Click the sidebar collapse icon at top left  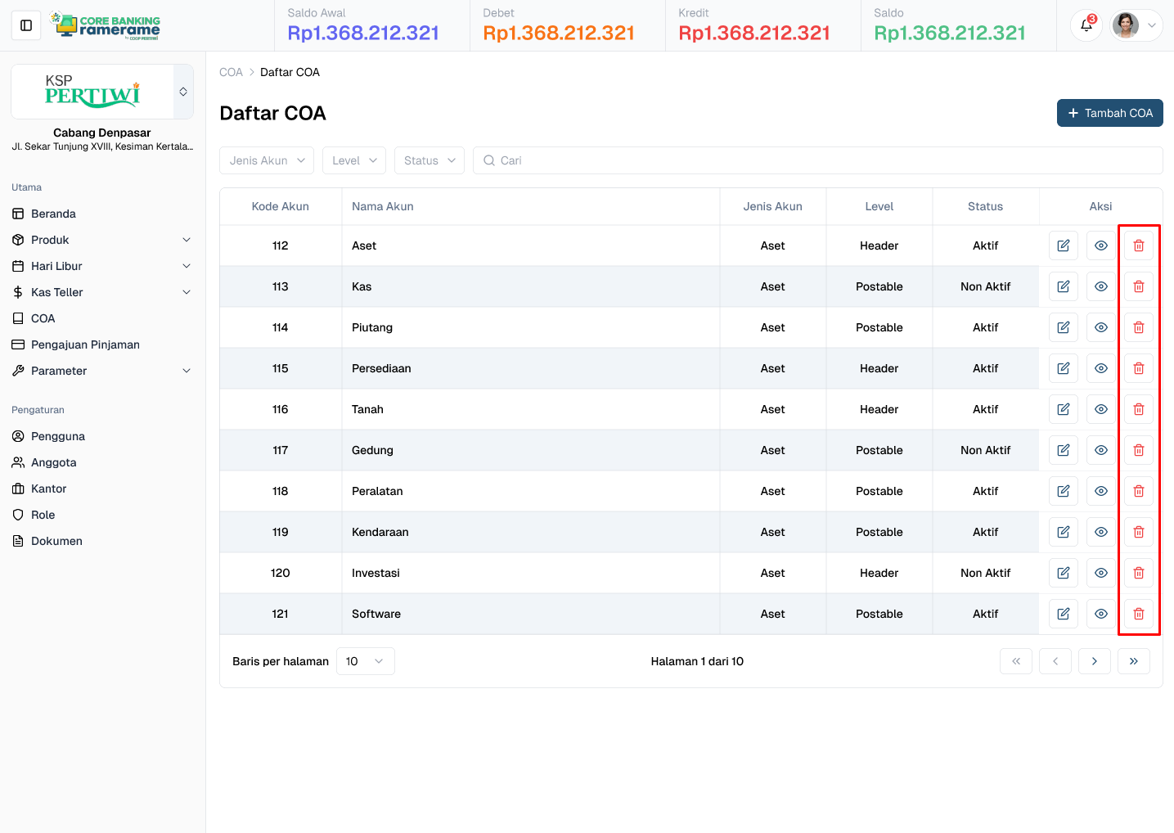tap(25, 25)
